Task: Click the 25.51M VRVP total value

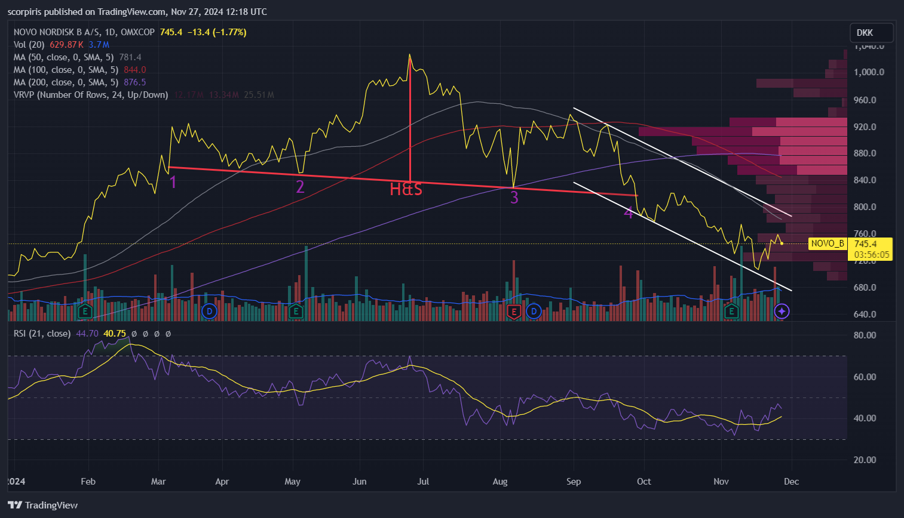Action: coord(259,95)
